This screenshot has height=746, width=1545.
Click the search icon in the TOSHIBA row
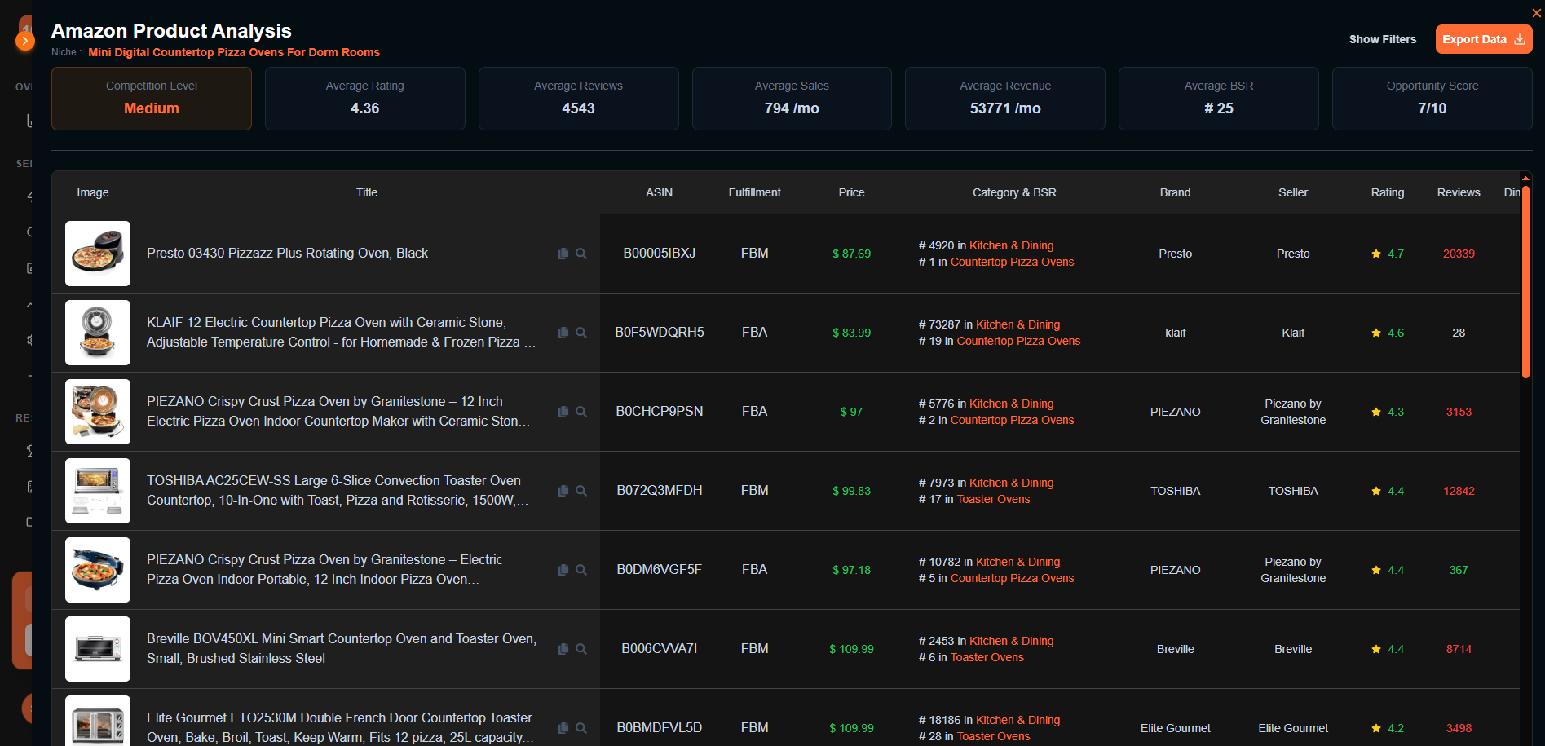point(581,491)
